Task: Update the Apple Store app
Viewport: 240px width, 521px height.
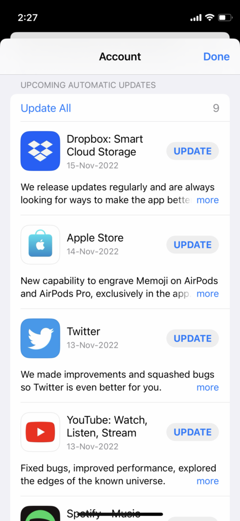Action: 193,245
